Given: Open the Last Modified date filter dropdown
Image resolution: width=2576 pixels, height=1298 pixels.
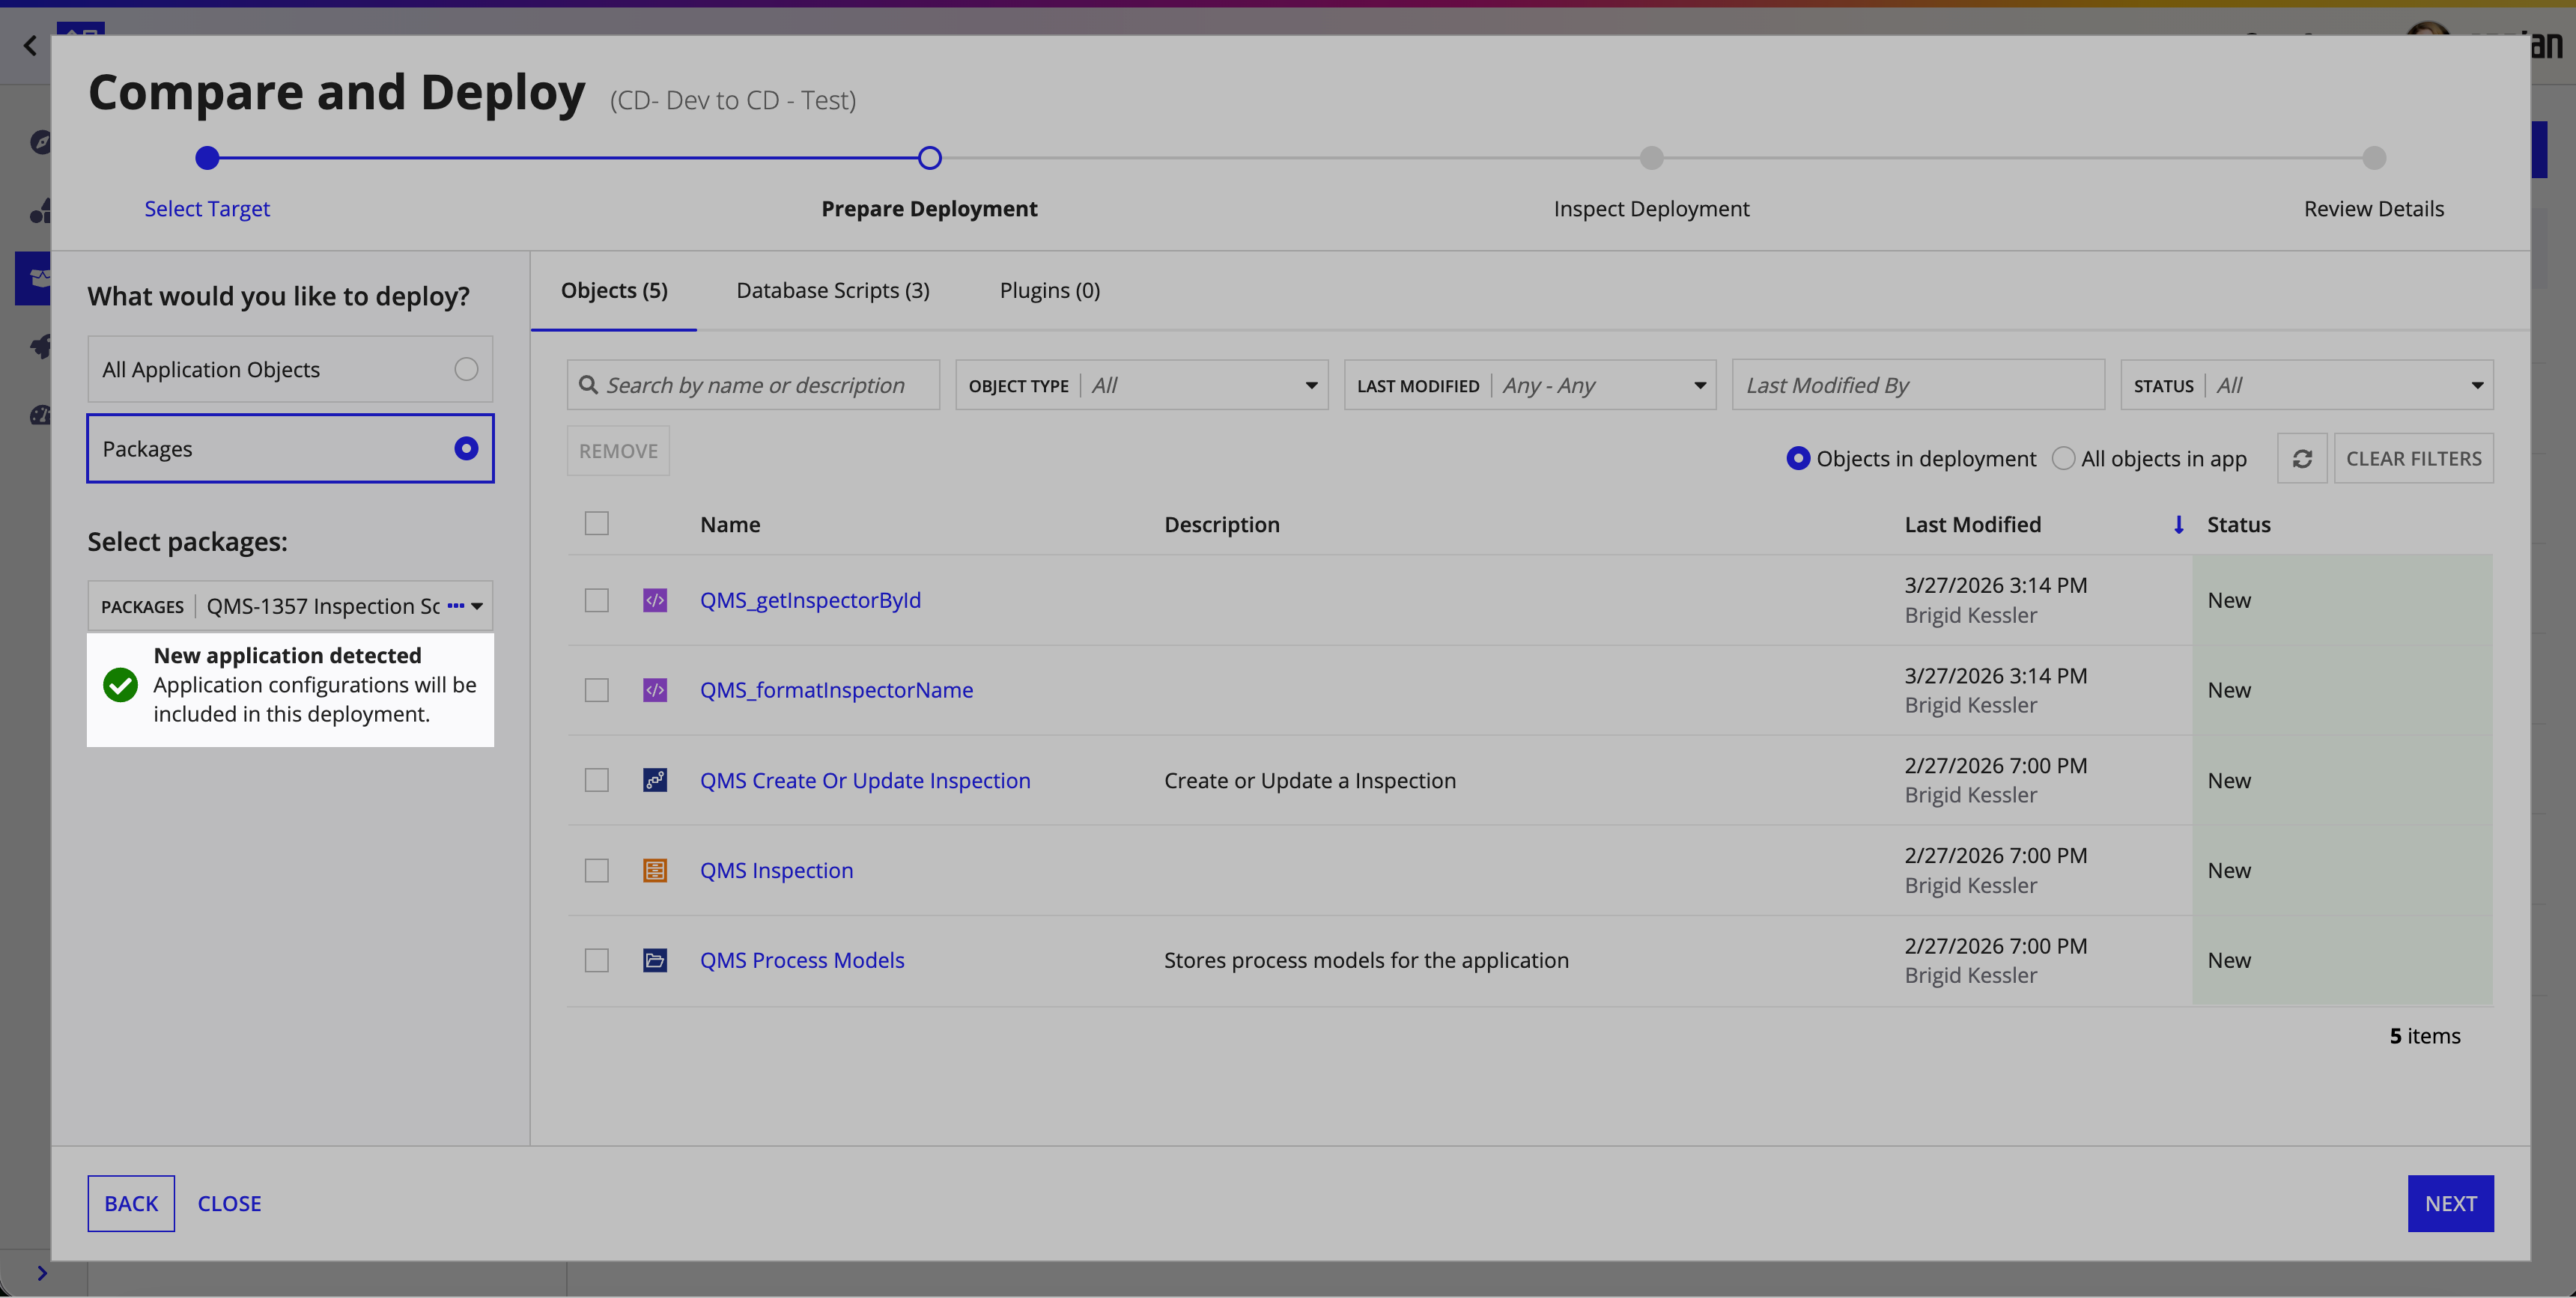Looking at the screenshot, I should pos(1530,385).
